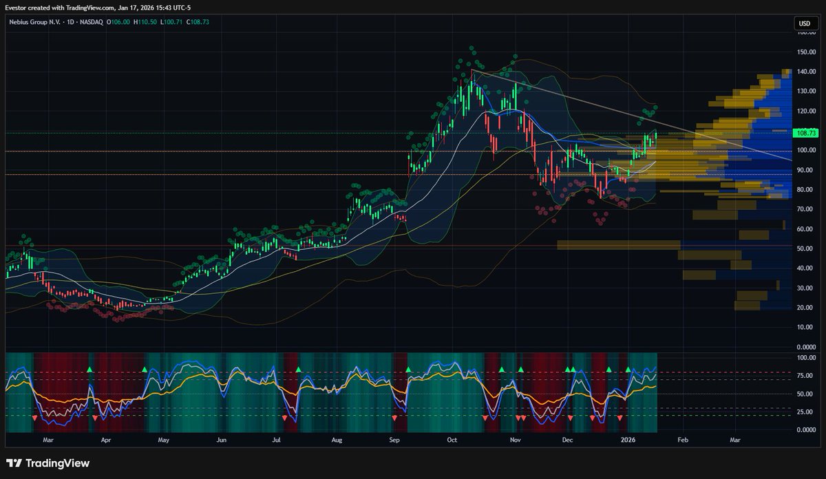Viewport: 826px width, 479px height.
Task: Click the Jun label on time axis
Action: (221, 439)
